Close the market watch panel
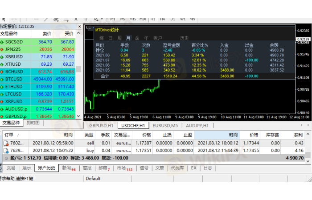312x200 pixels. pyautogui.click(x=80, y=26)
